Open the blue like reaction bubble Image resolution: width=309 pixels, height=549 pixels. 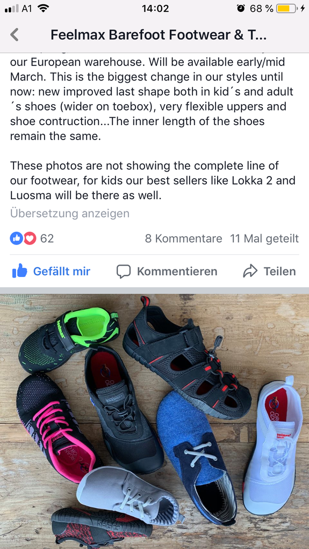click(16, 238)
